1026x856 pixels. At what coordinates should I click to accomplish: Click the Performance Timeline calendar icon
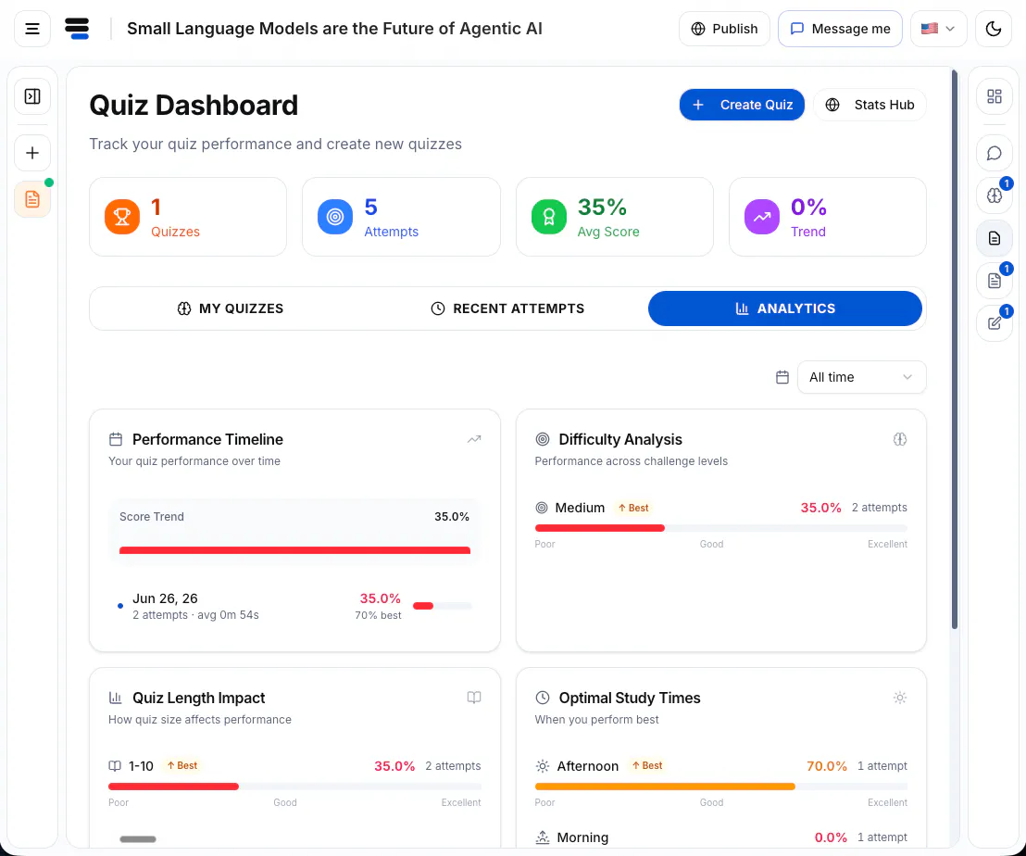116,439
